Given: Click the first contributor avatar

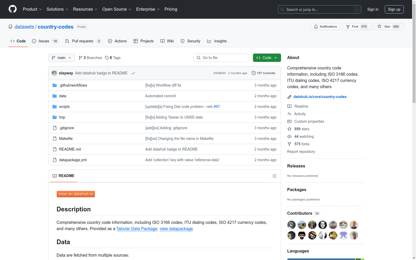Looking at the screenshot, I should coord(291,225).
